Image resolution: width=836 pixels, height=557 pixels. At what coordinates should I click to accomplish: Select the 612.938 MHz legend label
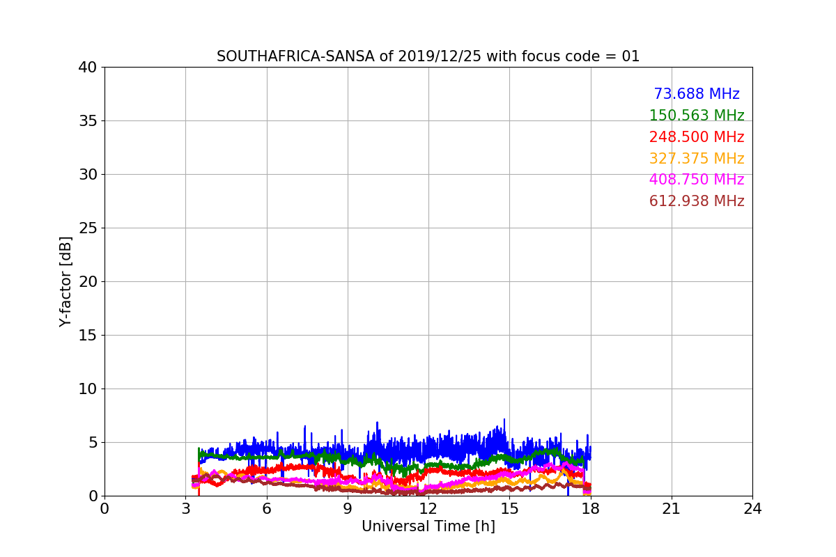coord(697,201)
